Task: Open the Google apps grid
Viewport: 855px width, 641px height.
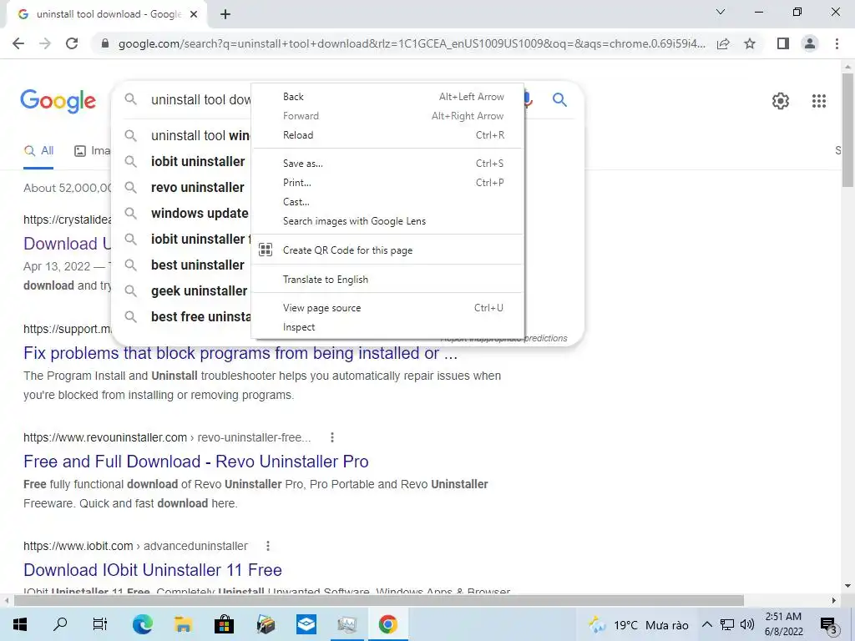Action: tap(818, 101)
